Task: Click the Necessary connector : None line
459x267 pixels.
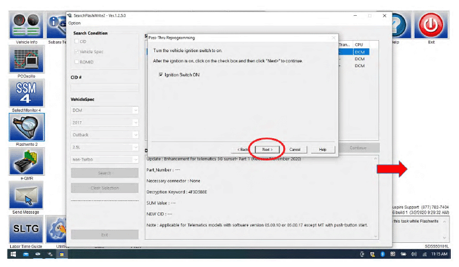Action: [173, 181]
